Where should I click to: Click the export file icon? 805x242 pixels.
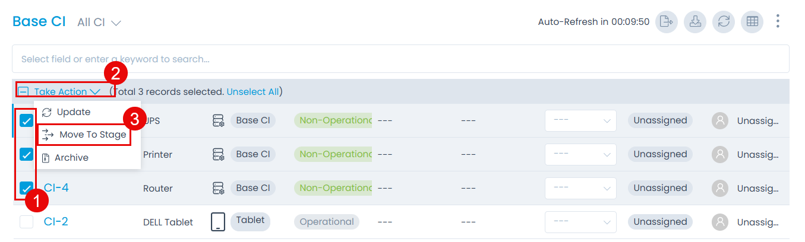point(667,22)
